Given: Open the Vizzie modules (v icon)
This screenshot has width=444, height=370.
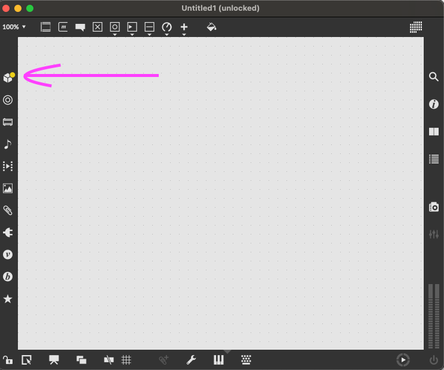Looking at the screenshot, I should pos(8,254).
